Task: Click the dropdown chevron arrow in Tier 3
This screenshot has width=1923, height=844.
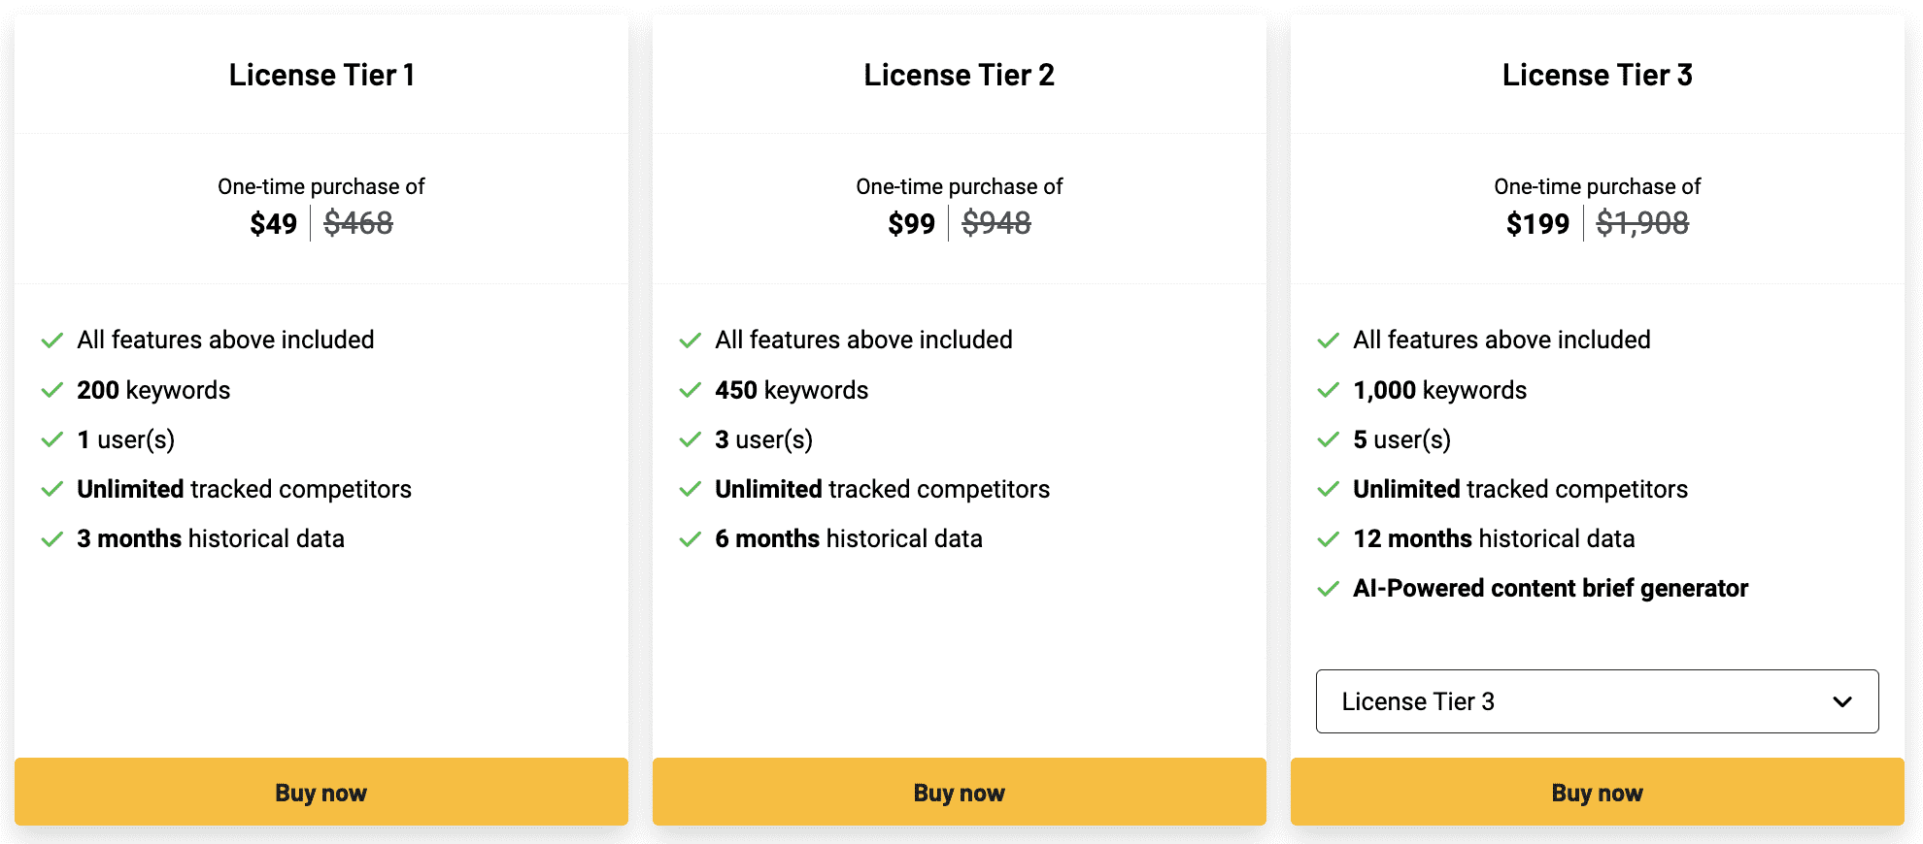Action: pos(1842,701)
